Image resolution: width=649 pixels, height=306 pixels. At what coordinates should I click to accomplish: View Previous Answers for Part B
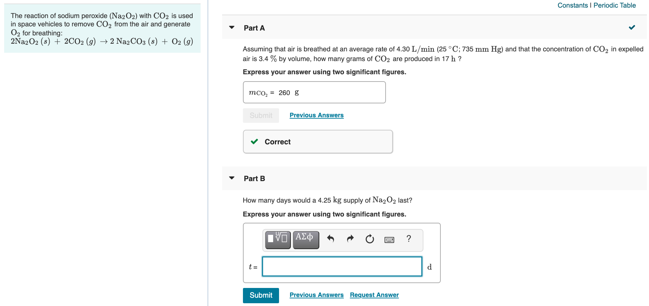coord(316,295)
